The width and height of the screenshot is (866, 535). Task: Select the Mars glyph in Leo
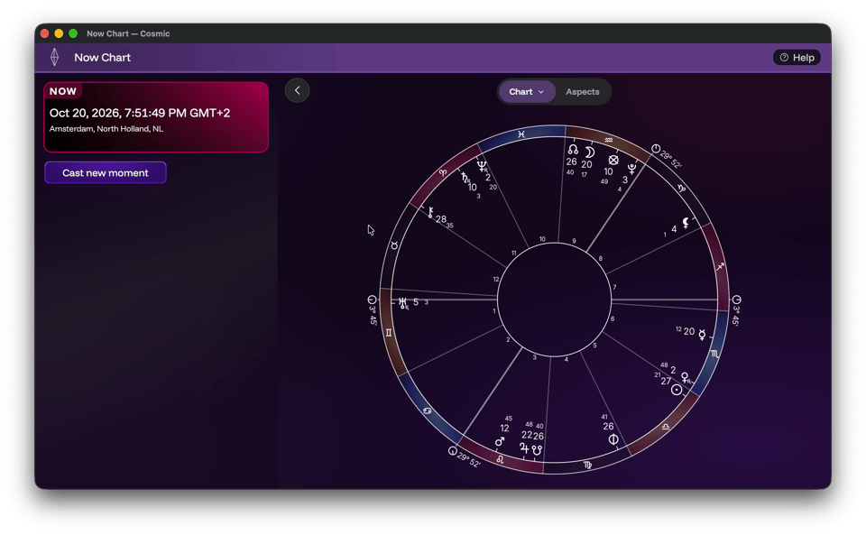pyautogui.click(x=500, y=441)
